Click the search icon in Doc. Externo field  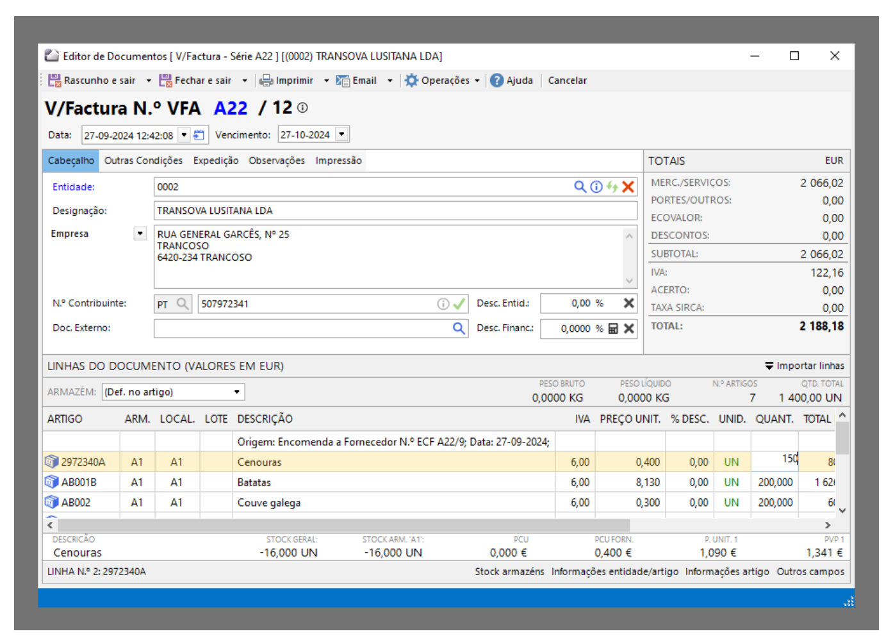pyautogui.click(x=459, y=328)
